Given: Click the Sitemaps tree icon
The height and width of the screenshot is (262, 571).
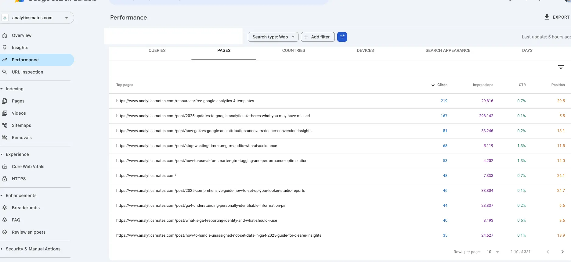Looking at the screenshot, I should (x=5, y=125).
